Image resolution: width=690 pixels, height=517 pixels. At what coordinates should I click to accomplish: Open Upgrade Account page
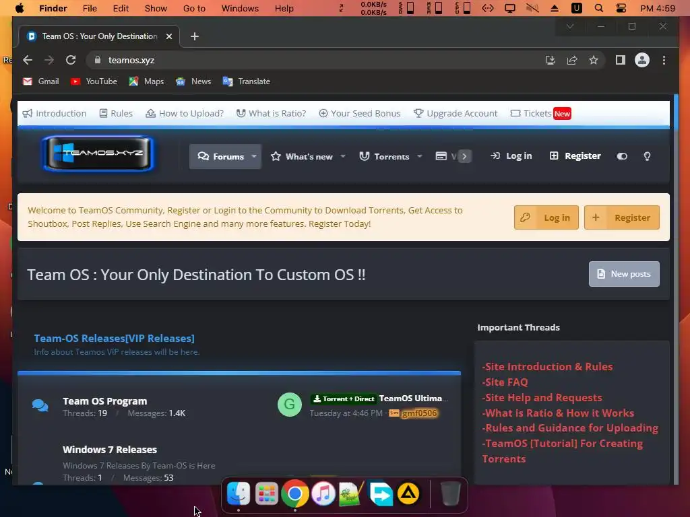pyautogui.click(x=456, y=113)
